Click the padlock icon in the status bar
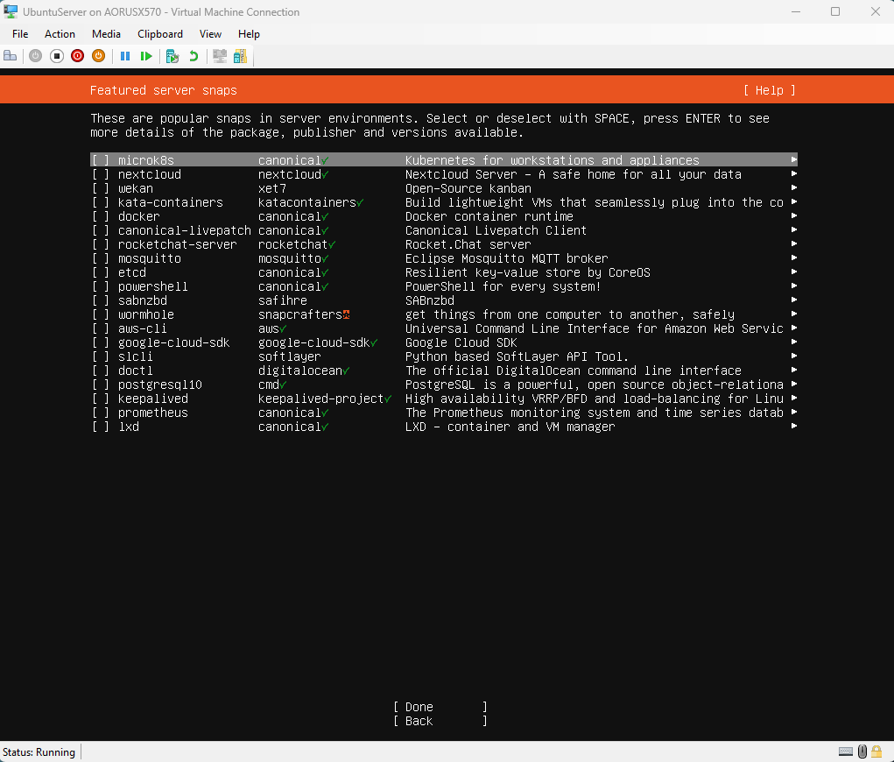The height and width of the screenshot is (762, 894). [876, 751]
